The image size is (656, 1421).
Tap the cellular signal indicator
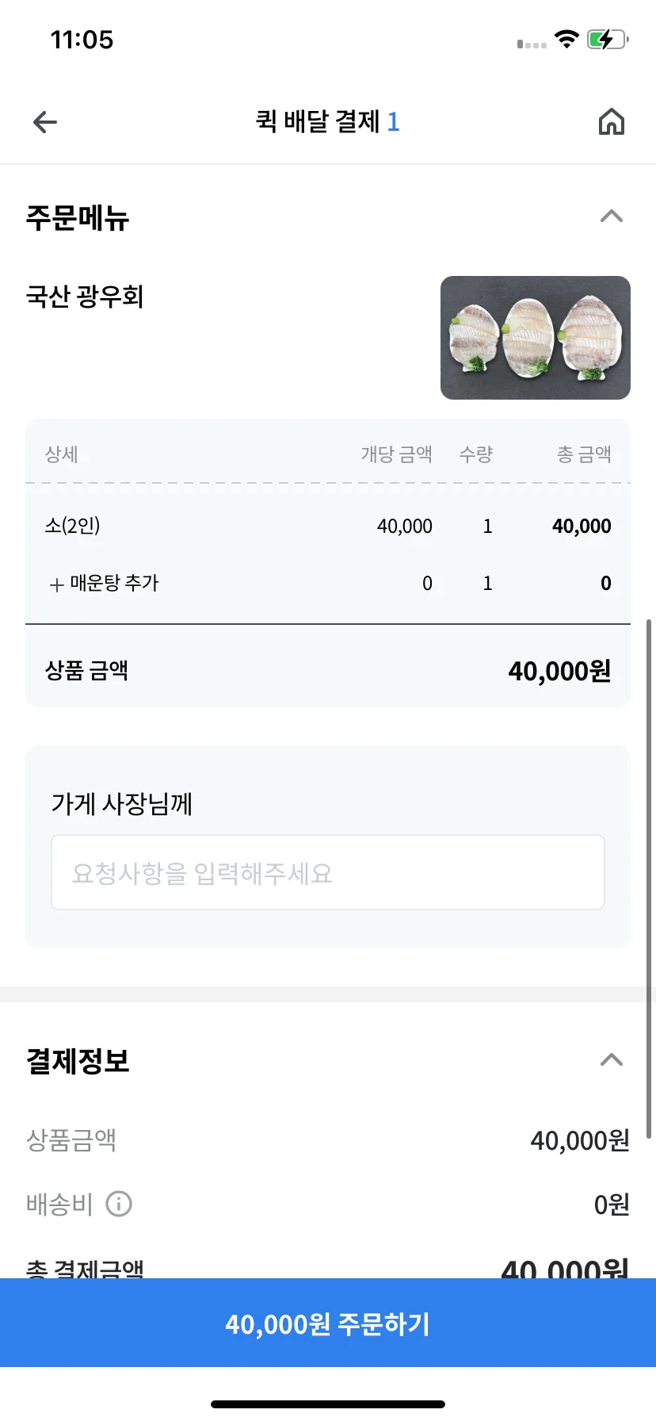coord(532,44)
